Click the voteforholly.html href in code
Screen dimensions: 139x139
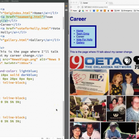coord(33,28)
